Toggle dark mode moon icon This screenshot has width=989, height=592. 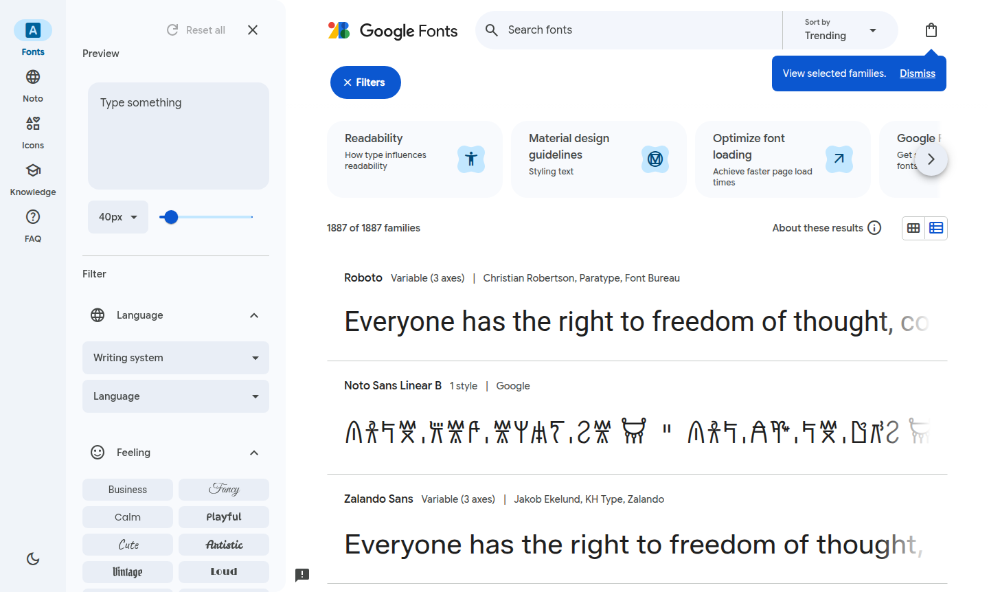(x=33, y=559)
